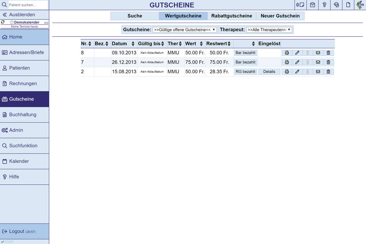This screenshot has height=244, width=366.
Task: Open the question mark help icon in header
Action: [x=324, y=5]
